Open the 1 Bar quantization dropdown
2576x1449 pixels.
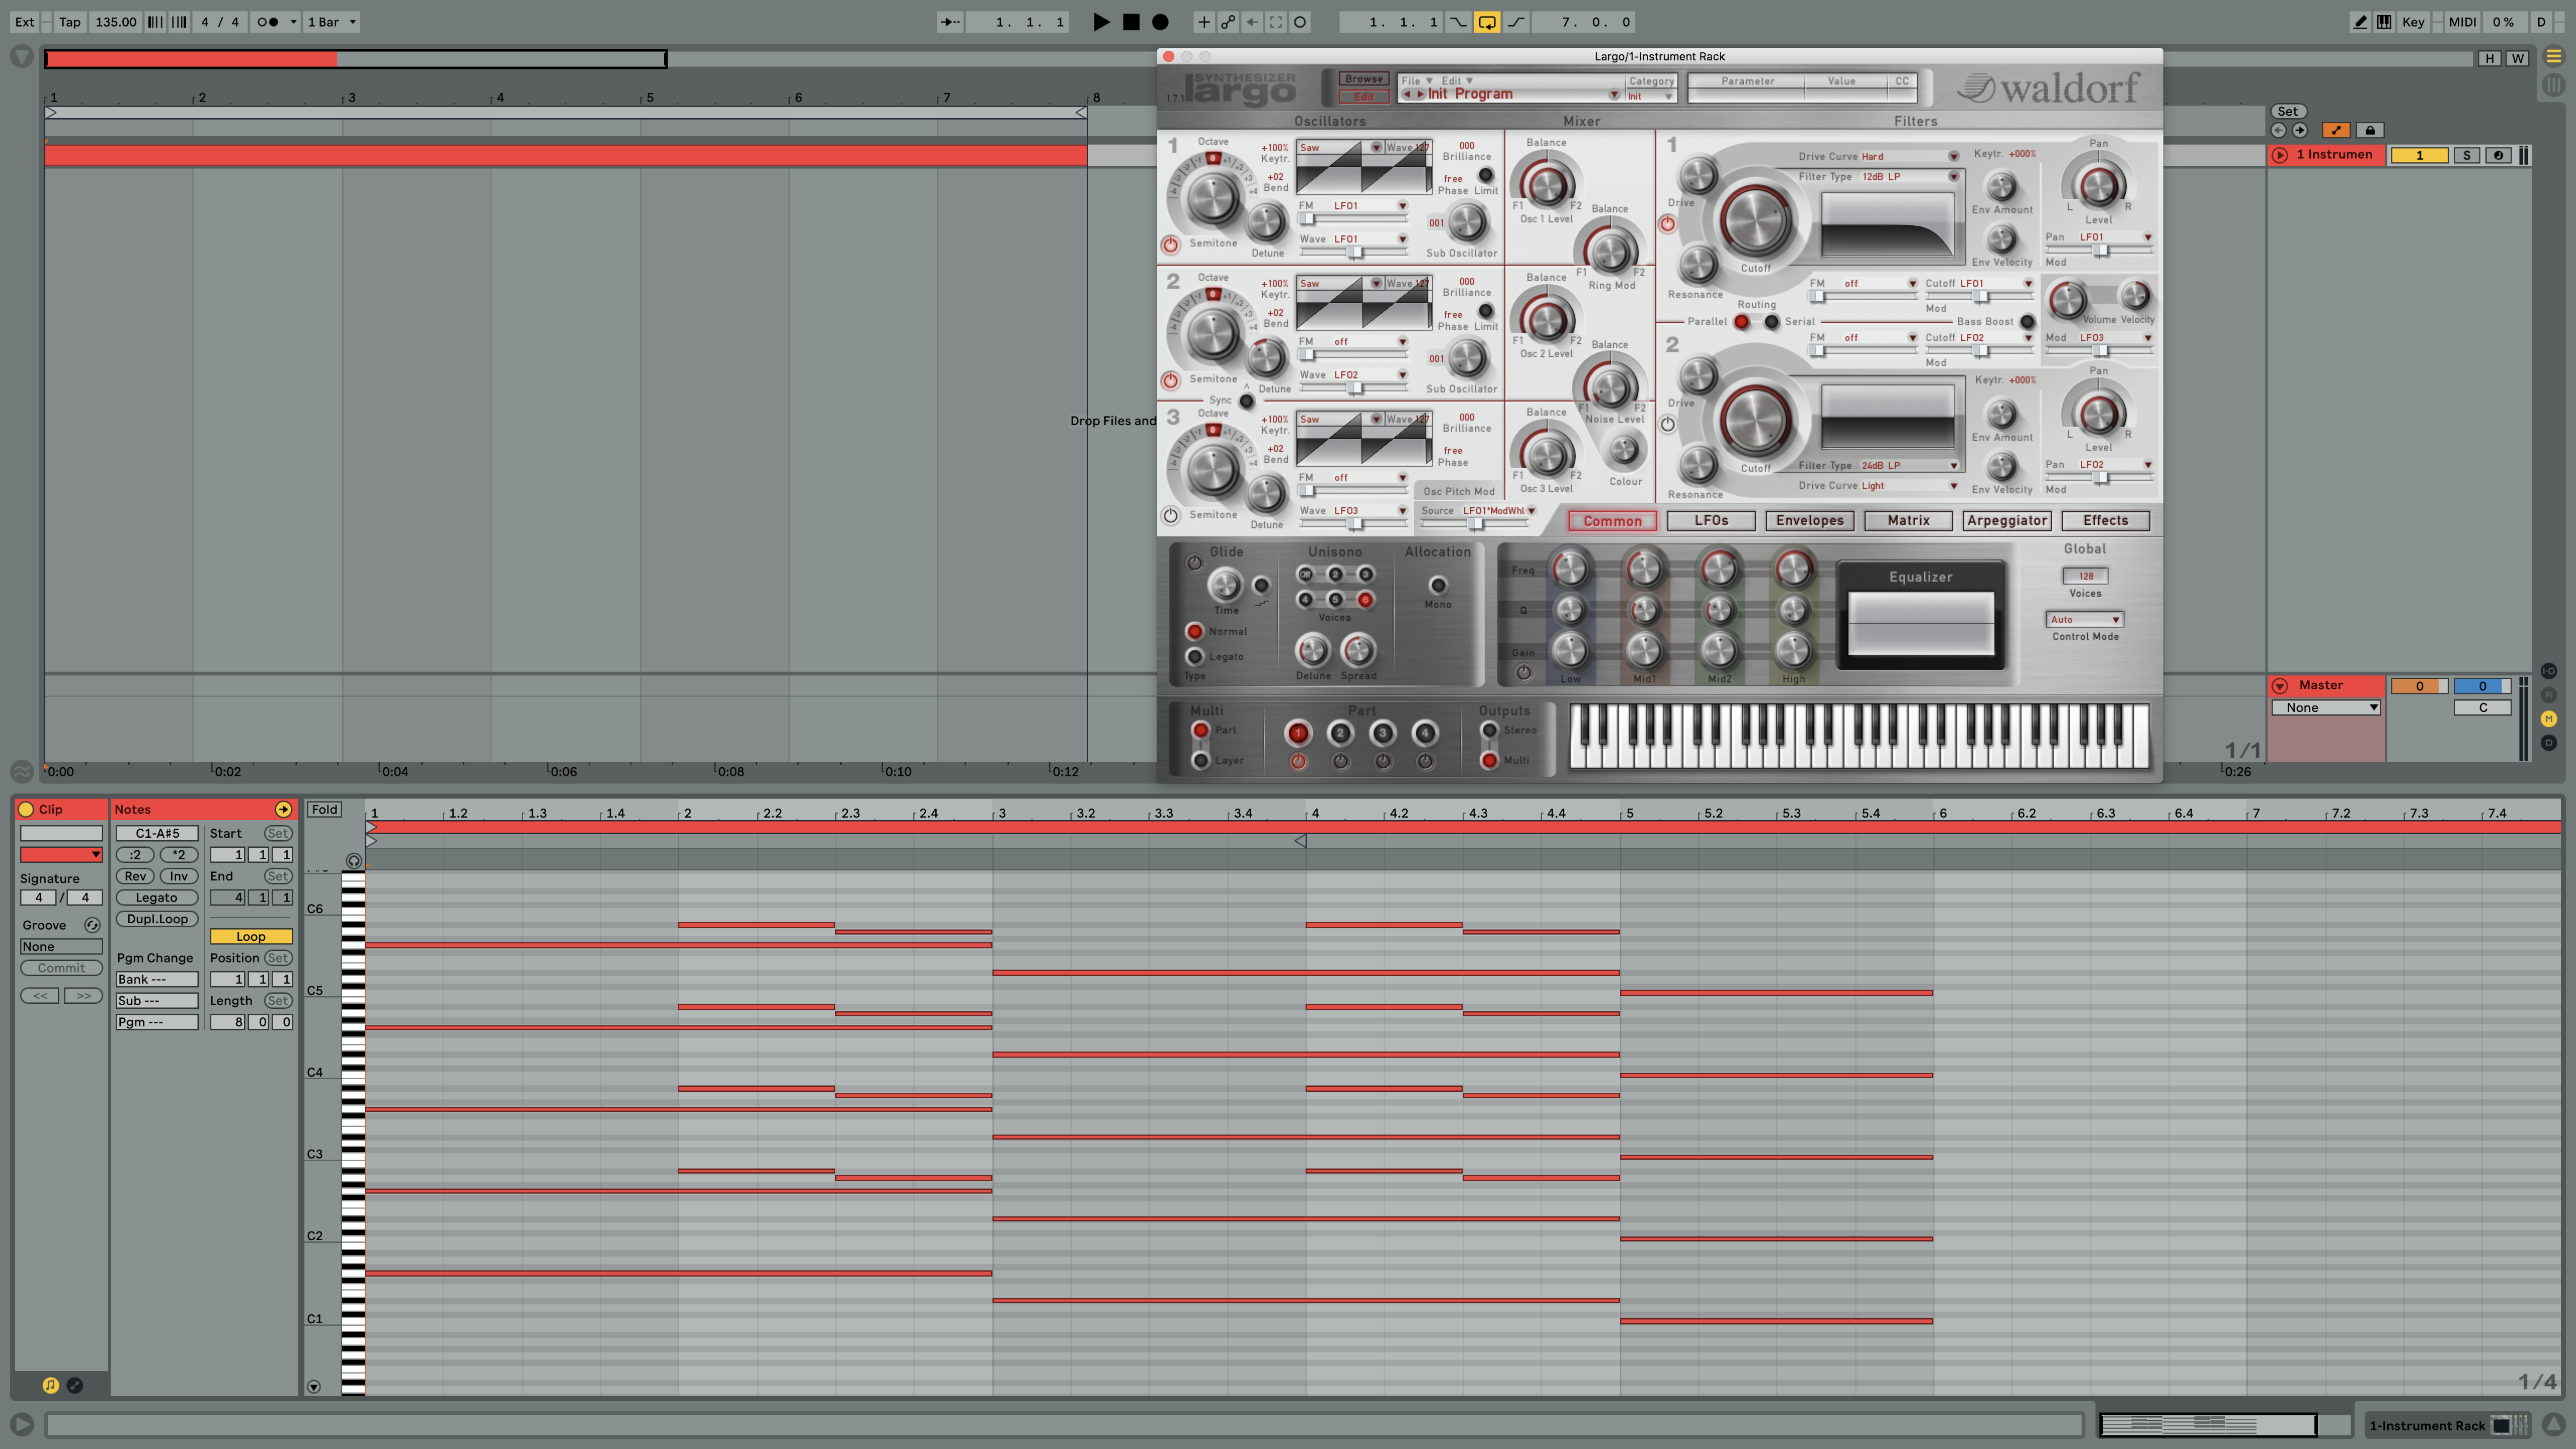pyautogui.click(x=332, y=22)
